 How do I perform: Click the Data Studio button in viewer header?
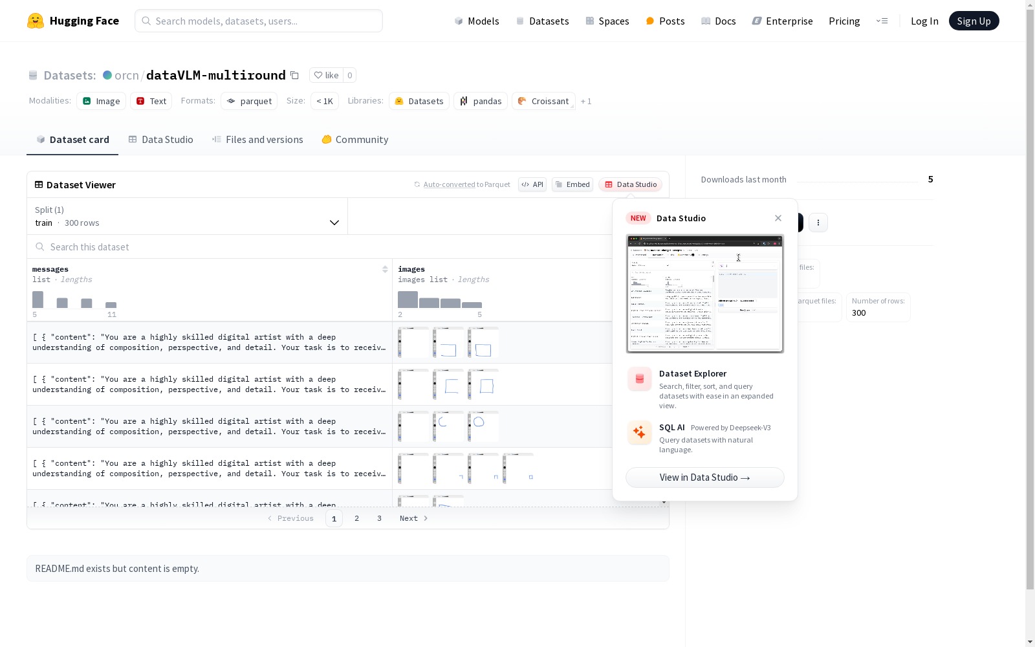click(x=630, y=184)
